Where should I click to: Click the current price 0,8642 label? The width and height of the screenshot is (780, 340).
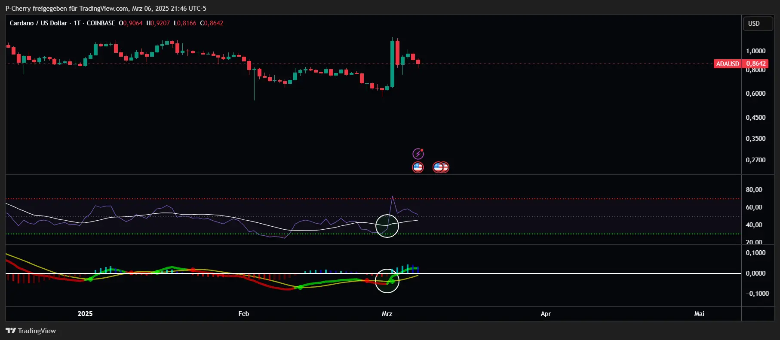tap(756, 64)
